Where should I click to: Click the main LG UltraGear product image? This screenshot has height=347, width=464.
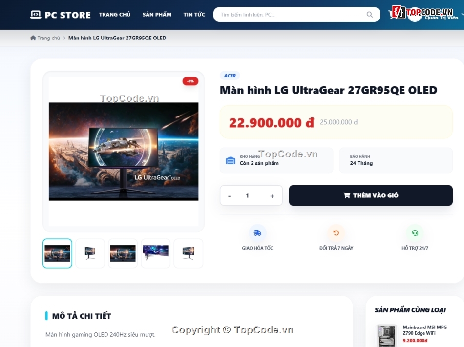click(124, 152)
